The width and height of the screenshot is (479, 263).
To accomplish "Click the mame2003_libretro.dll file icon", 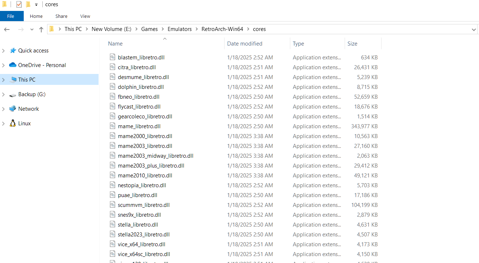I will pyautogui.click(x=112, y=146).
